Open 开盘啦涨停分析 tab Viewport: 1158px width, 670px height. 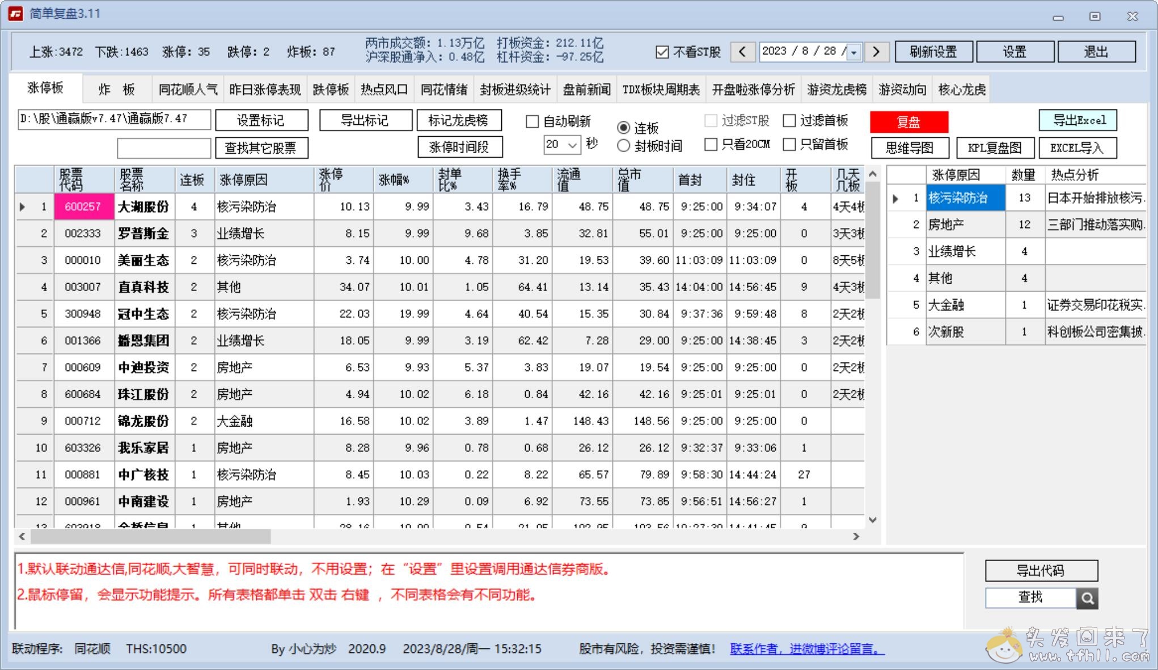pos(753,90)
